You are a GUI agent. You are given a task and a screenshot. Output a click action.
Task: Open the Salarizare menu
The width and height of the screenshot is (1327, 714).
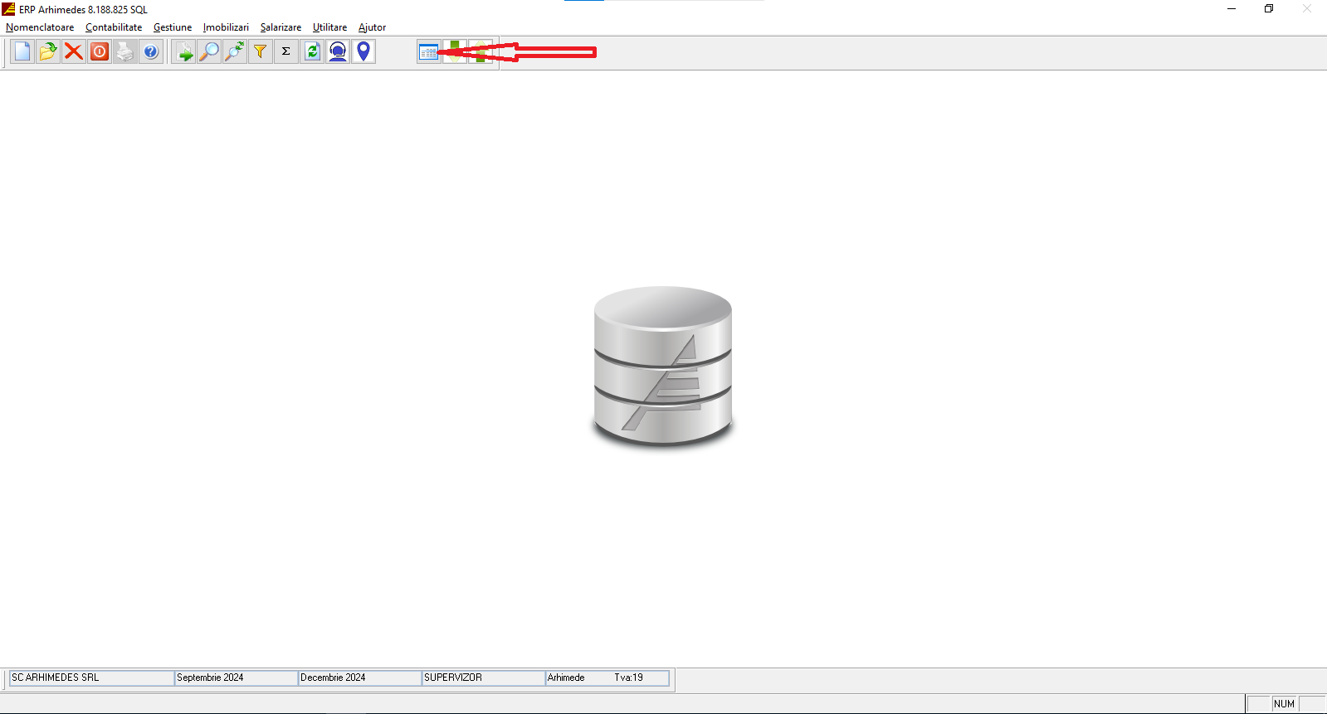pos(281,27)
